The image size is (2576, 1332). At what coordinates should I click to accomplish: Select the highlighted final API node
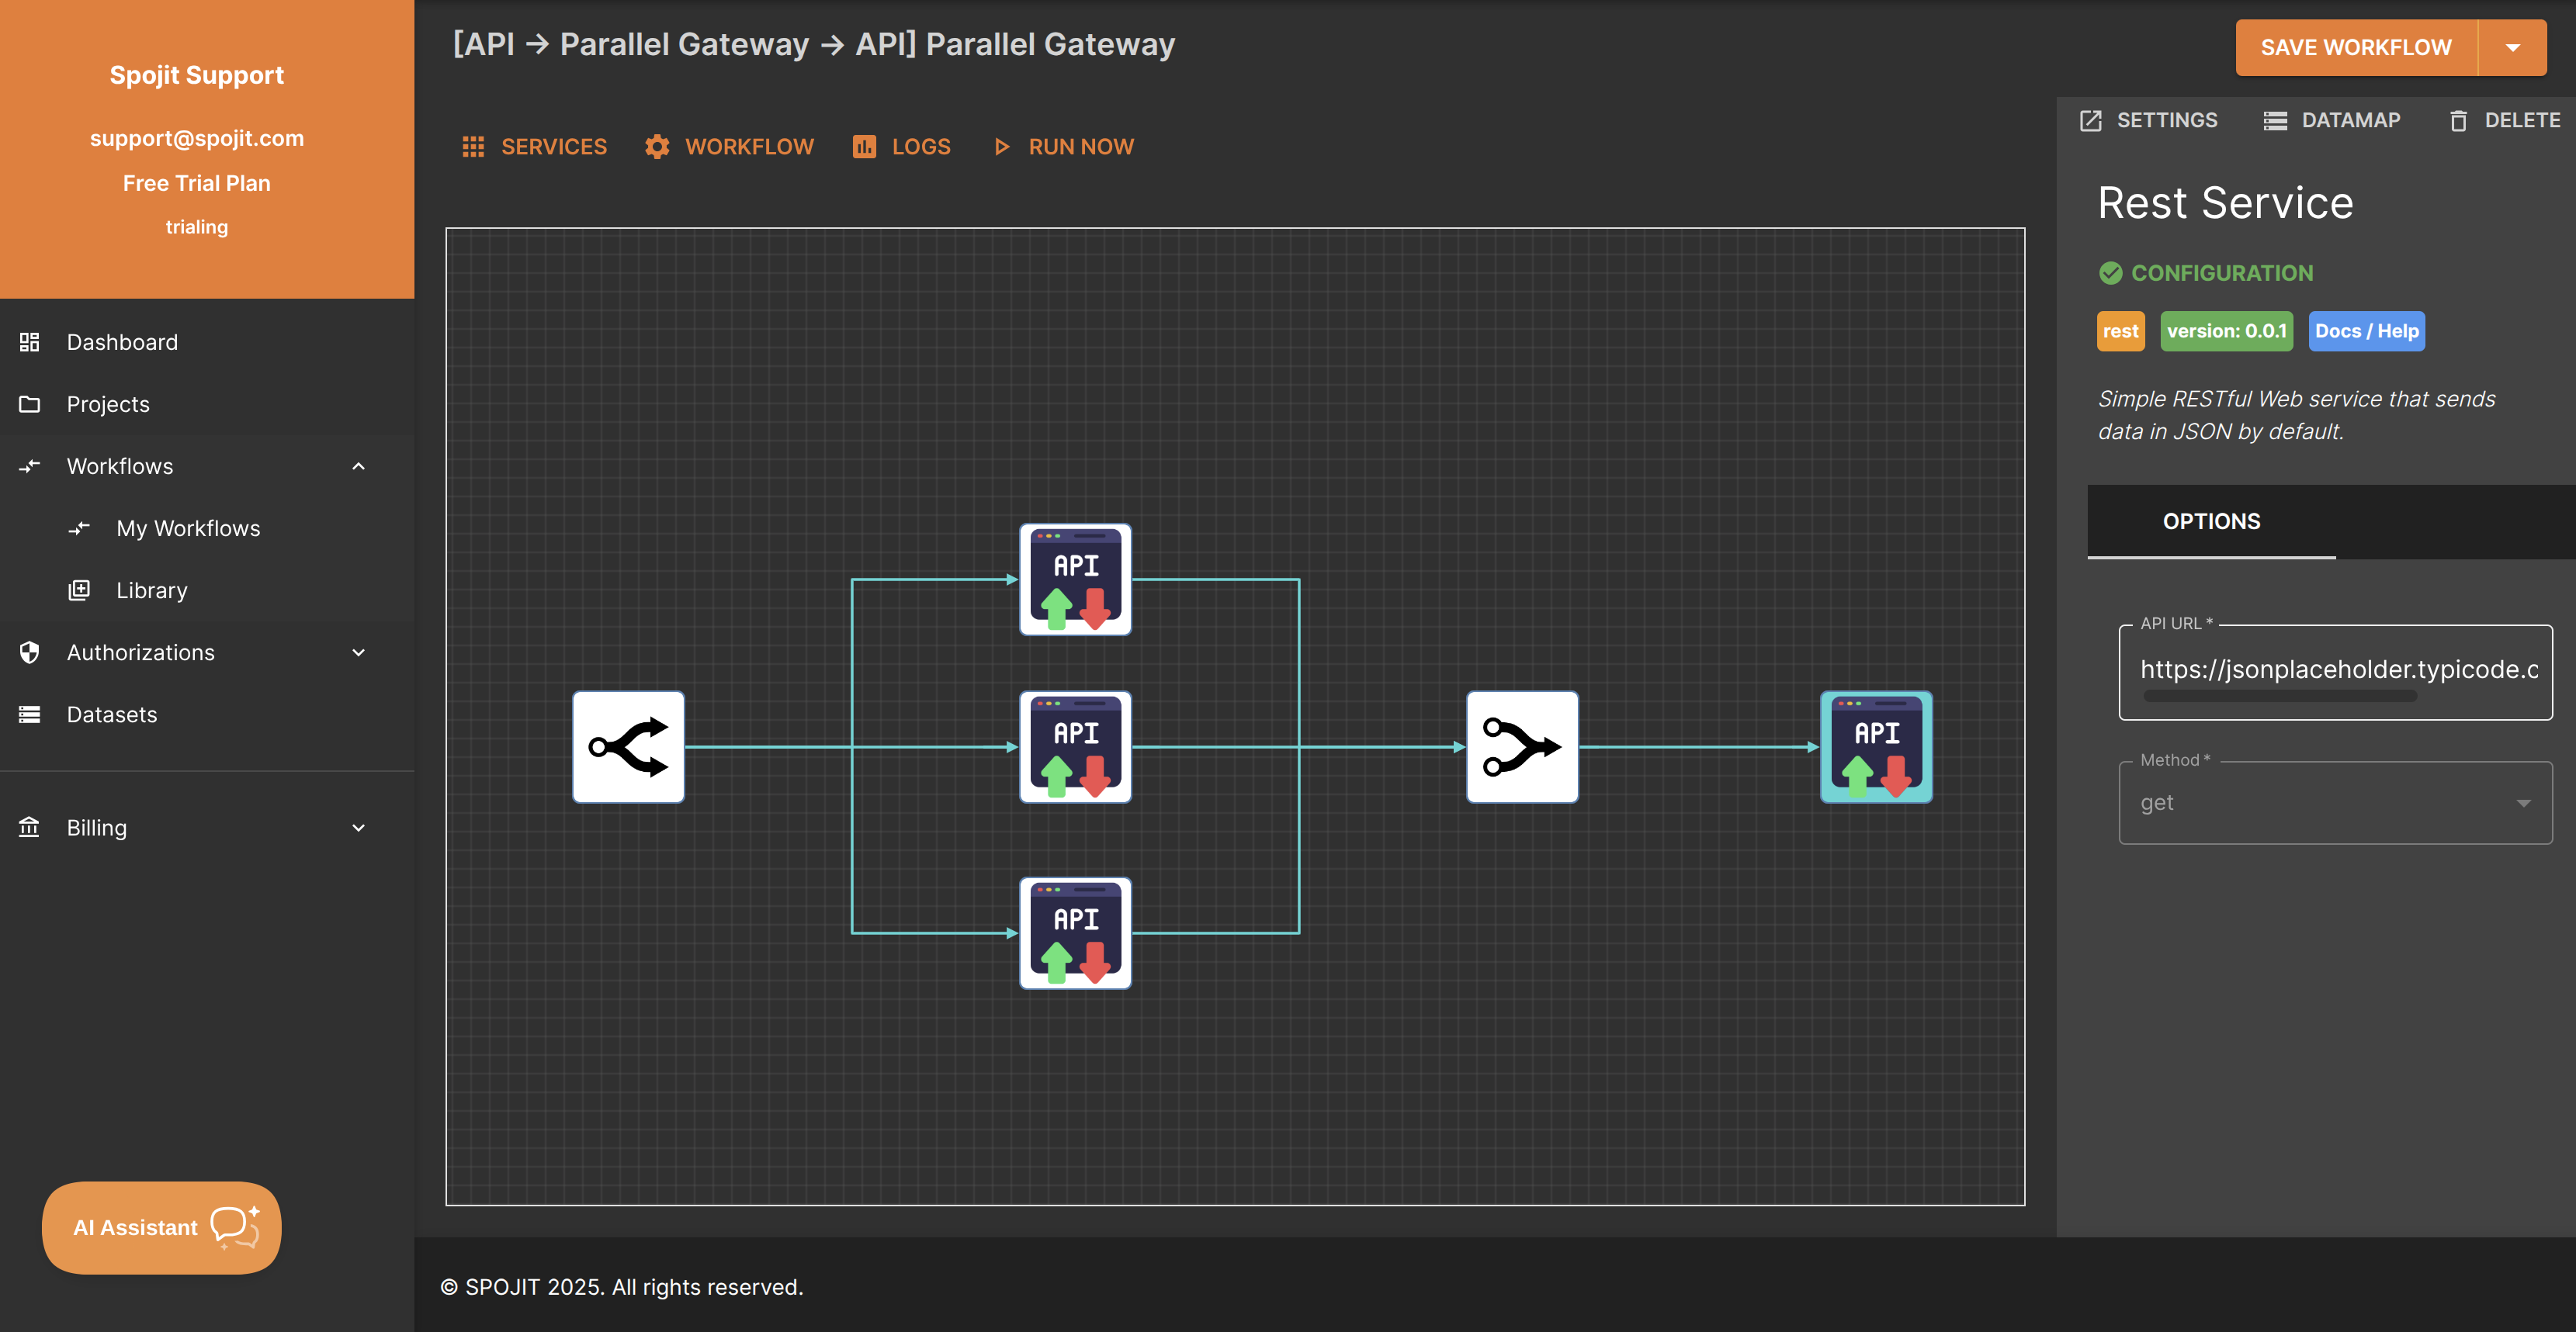point(1876,746)
